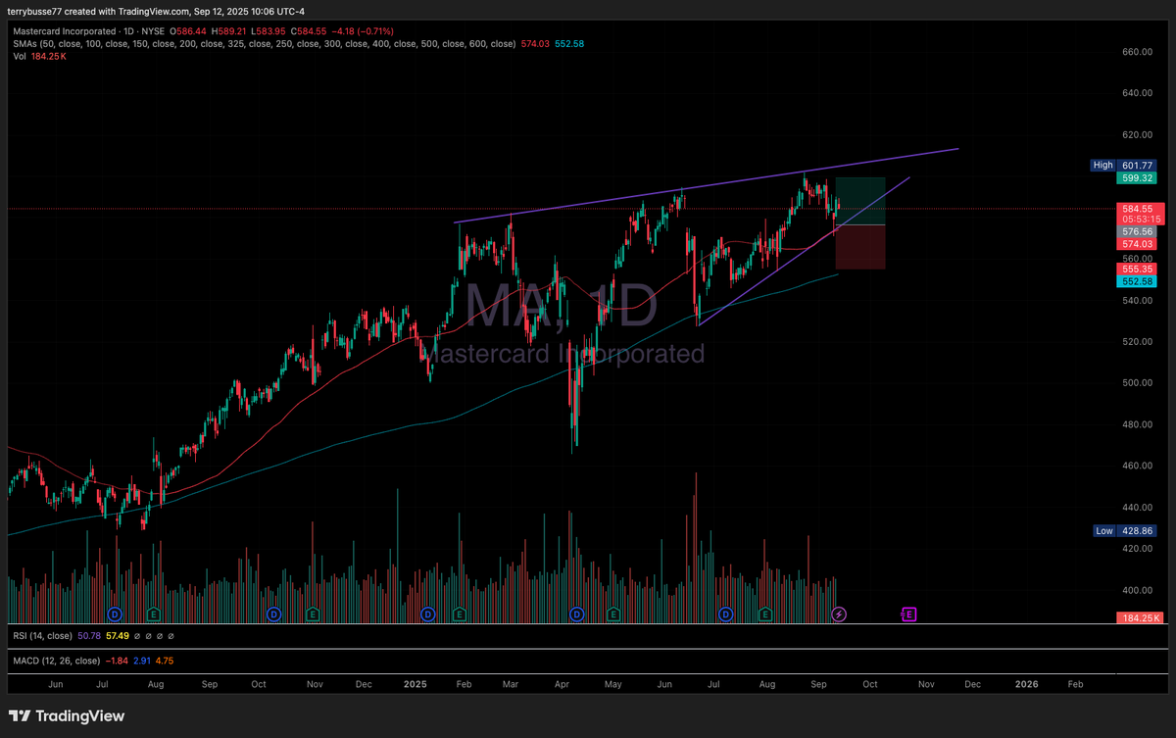
Task: Click the 2025 label on time axis
Action: pyautogui.click(x=414, y=682)
